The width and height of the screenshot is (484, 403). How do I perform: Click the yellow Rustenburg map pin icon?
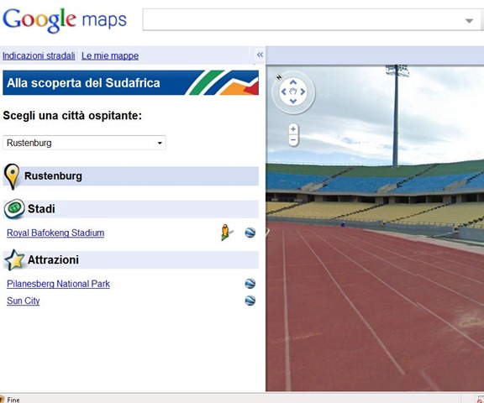tap(12, 176)
